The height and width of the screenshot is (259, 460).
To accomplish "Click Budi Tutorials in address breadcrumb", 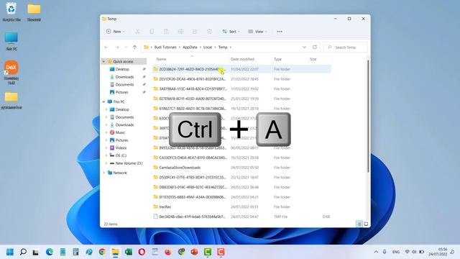I will tap(165, 47).
